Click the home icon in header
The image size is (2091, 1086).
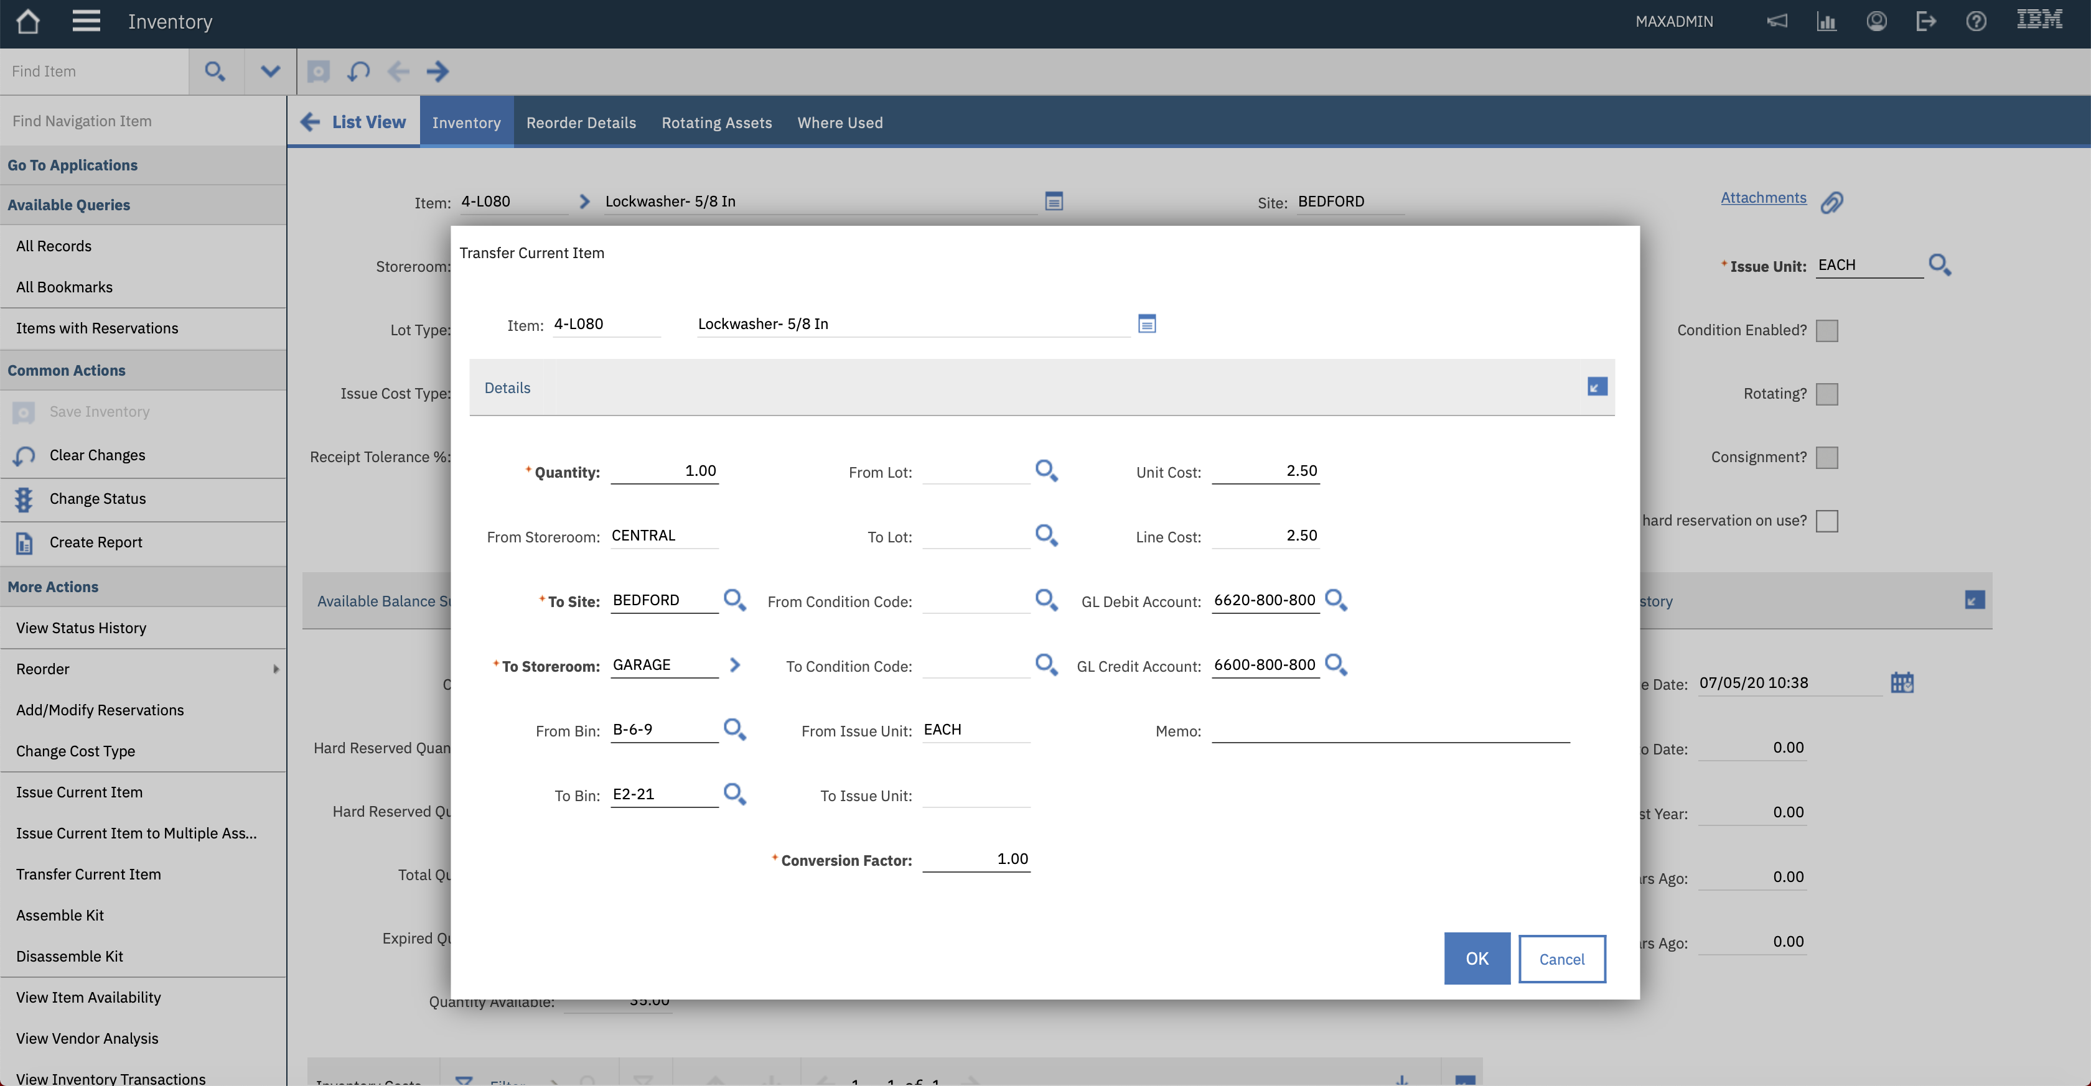coord(27,21)
